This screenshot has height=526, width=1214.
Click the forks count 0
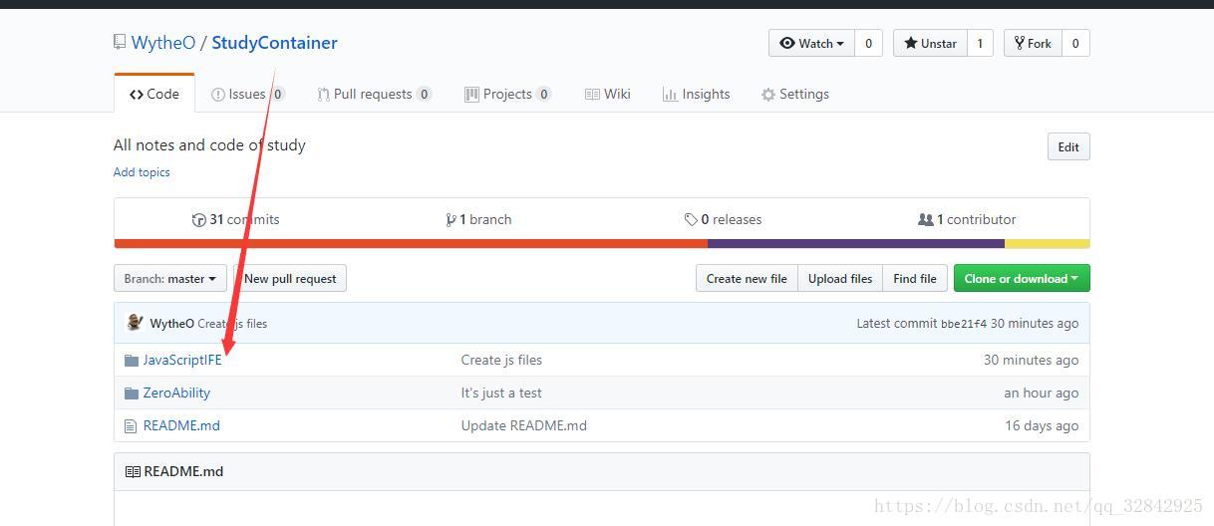tap(1075, 43)
